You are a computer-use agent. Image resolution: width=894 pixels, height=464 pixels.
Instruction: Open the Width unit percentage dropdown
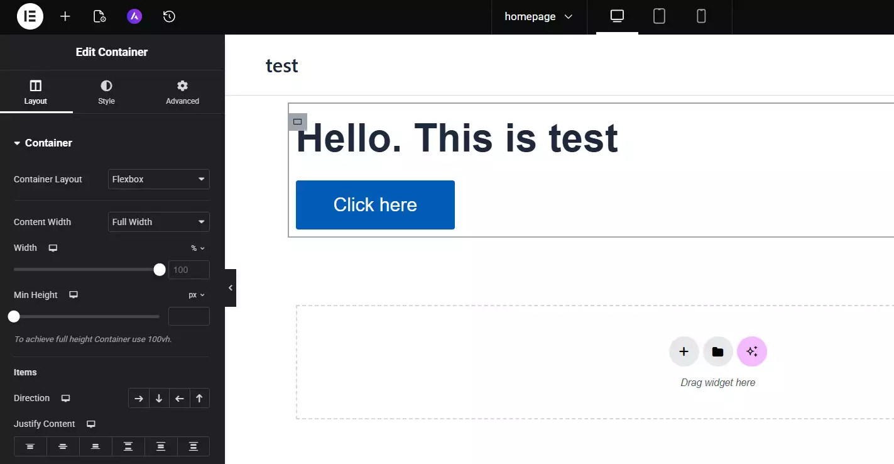point(197,248)
